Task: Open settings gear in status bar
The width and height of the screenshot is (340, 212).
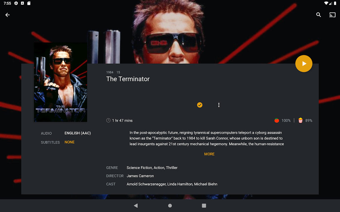Action: point(16,3)
